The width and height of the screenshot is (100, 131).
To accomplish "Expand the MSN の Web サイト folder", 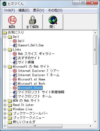I will [5, 101].
